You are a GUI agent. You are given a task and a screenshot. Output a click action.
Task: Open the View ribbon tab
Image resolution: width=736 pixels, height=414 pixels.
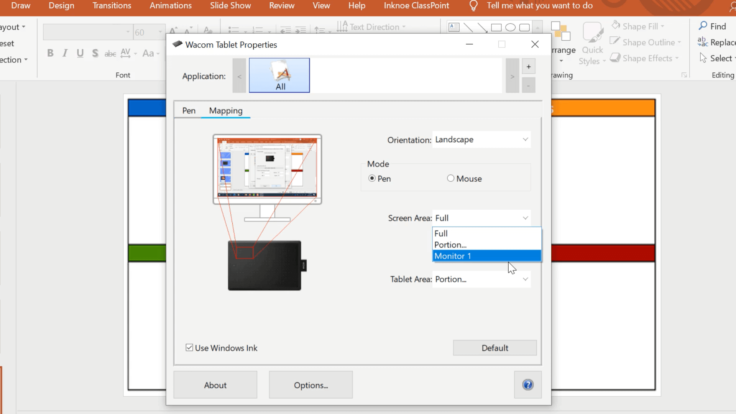[321, 6]
